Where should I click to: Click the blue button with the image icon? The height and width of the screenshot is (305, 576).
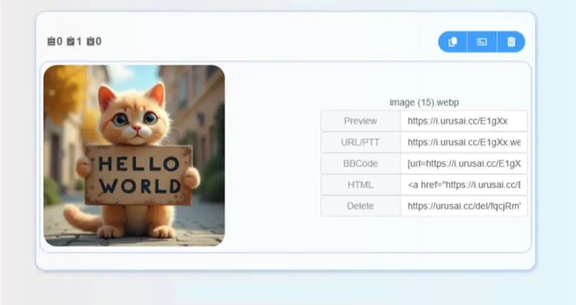[481, 42]
